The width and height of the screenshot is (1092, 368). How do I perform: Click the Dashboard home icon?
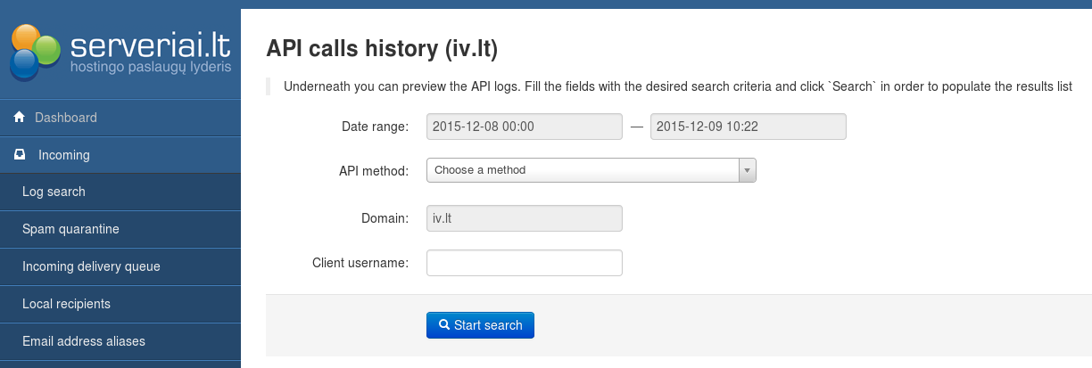(x=19, y=118)
